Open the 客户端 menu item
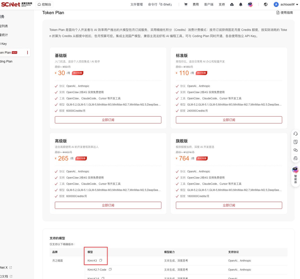This screenshot has width=300, height=279. tap(208, 5)
